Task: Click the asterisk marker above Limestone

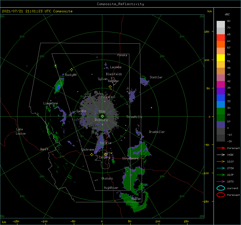Action: pyautogui.click(x=51, y=101)
